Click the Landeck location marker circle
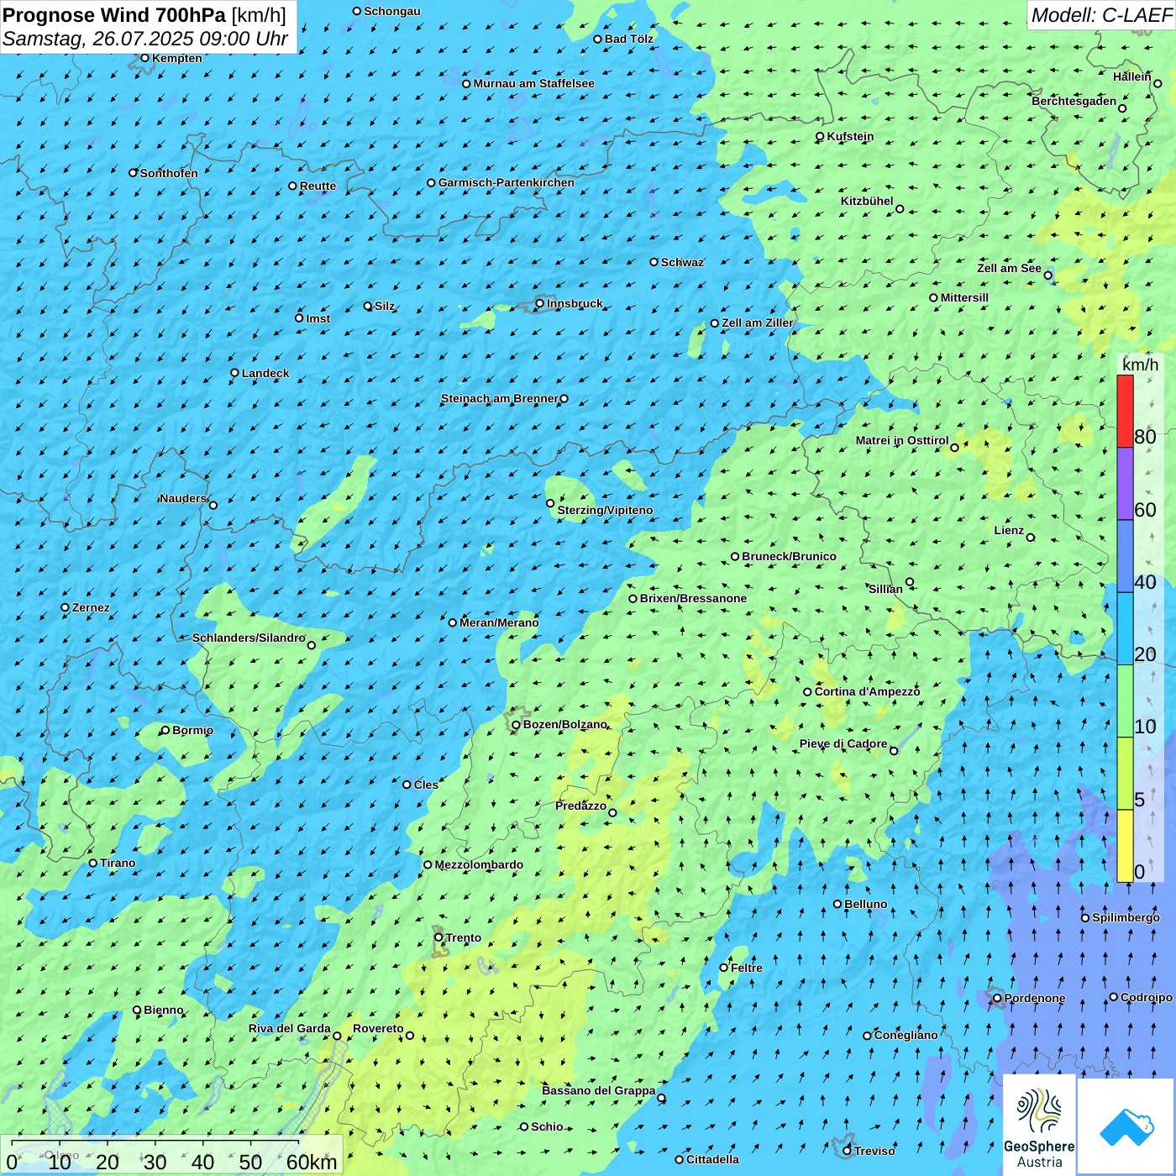 (x=234, y=373)
